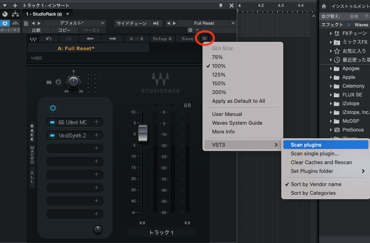Select Scan plugins in the VST3 submenu

click(325, 145)
